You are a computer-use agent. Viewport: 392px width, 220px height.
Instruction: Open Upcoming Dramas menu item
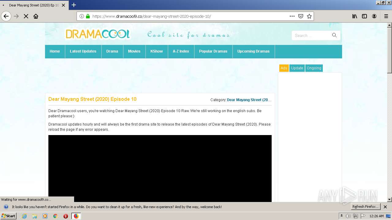(x=254, y=51)
